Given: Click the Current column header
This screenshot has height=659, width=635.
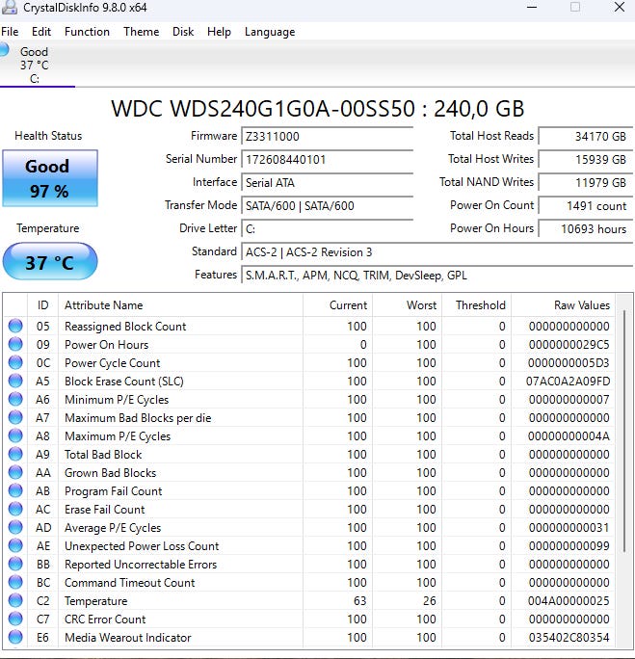Looking at the screenshot, I should (x=337, y=305).
